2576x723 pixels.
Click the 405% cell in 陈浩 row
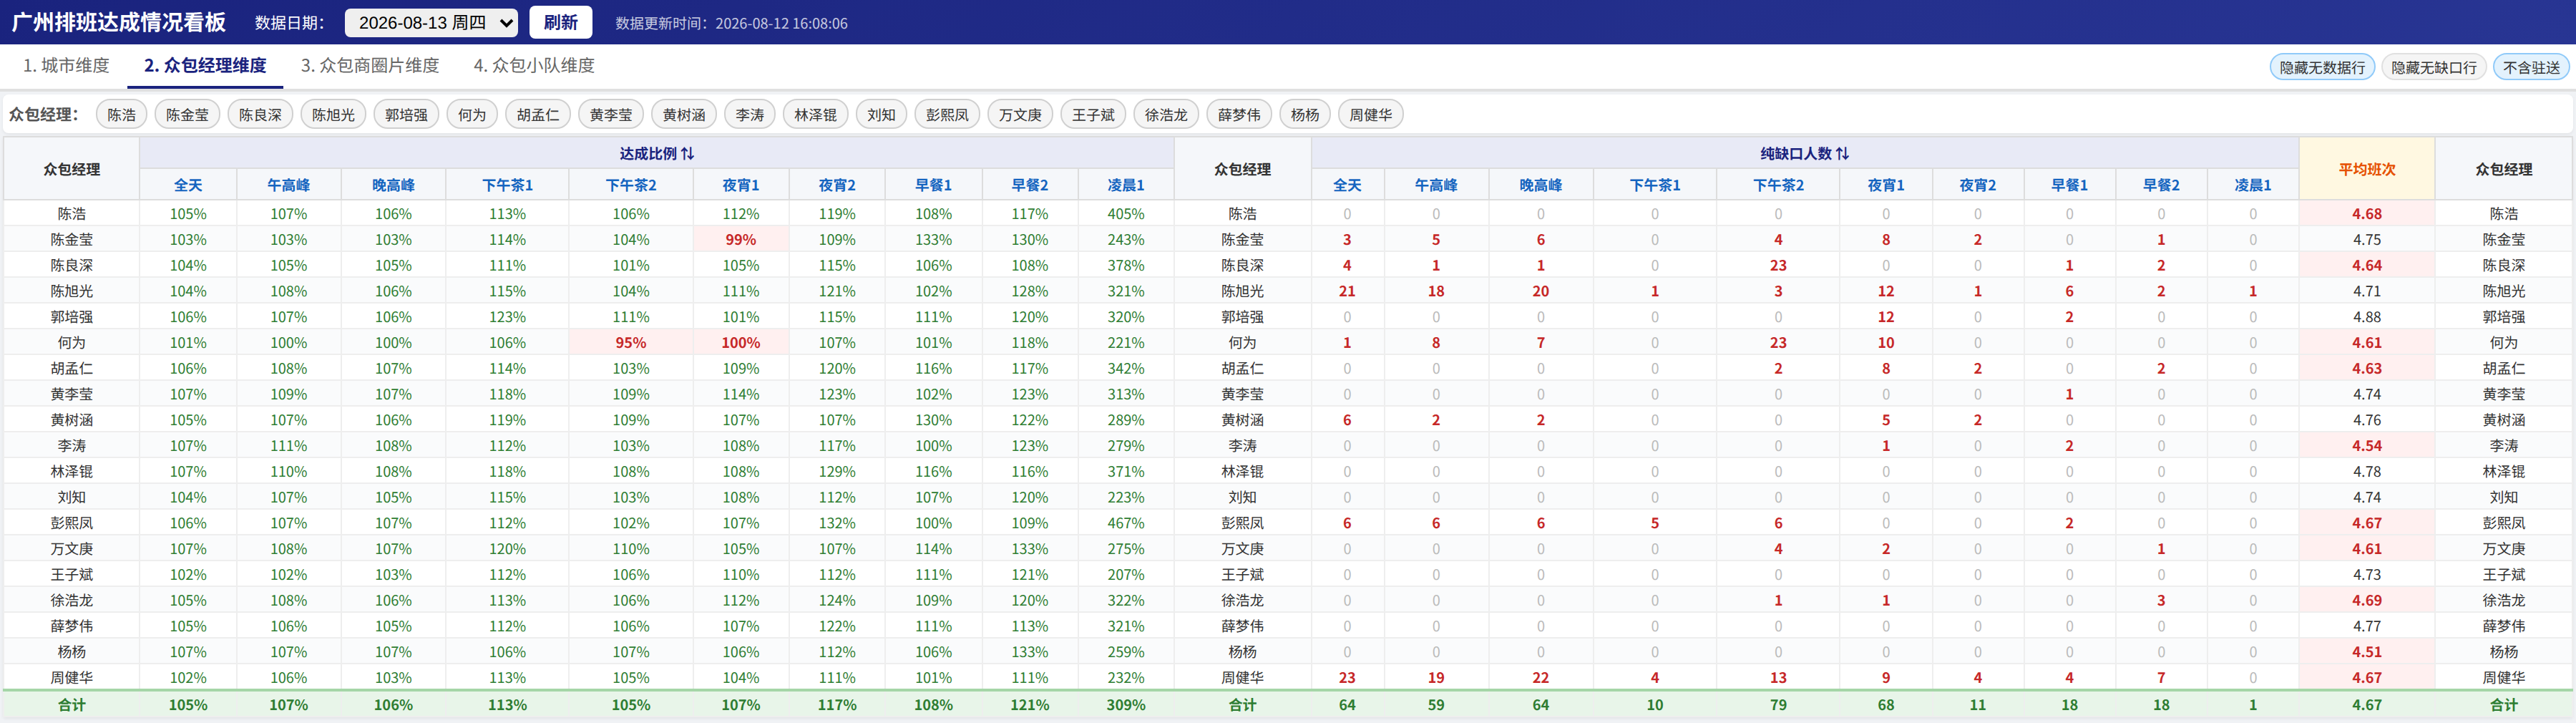pos(1126,214)
